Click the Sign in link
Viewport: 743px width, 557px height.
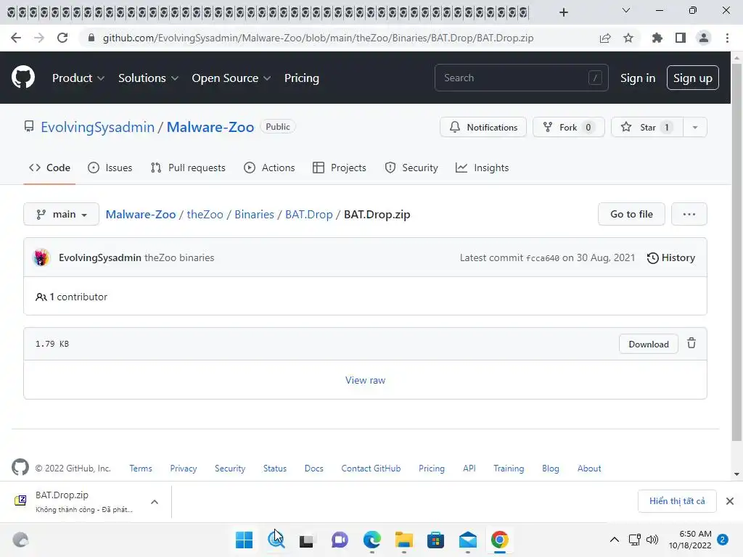pos(638,78)
